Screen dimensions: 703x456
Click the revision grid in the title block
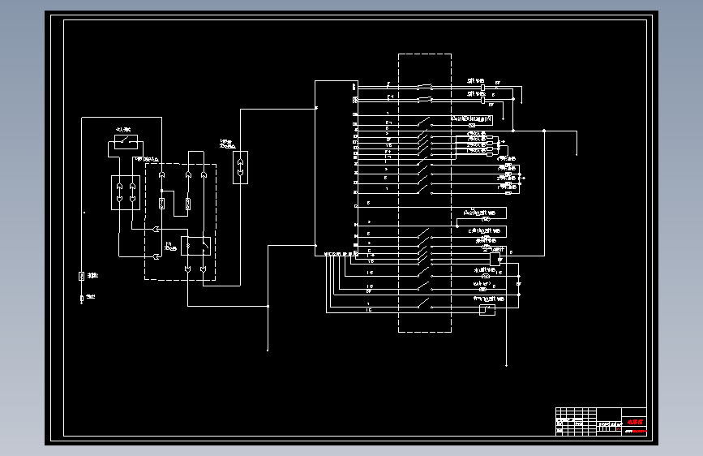(x=576, y=421)
